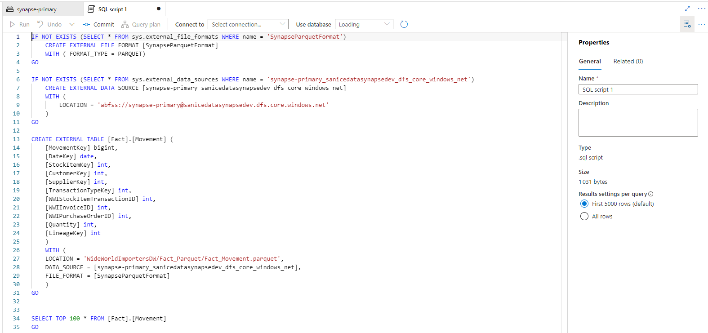The width and height of the screenshot is (708, 333).
Task: Click the Name input field
Action: pos(638,89)
